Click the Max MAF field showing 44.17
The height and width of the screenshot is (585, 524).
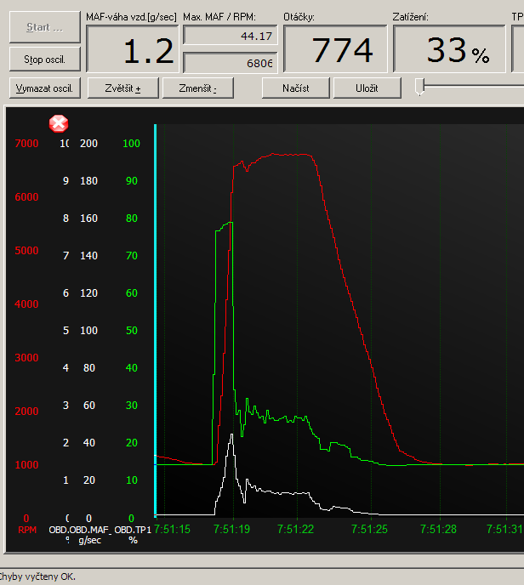(231, 36)
